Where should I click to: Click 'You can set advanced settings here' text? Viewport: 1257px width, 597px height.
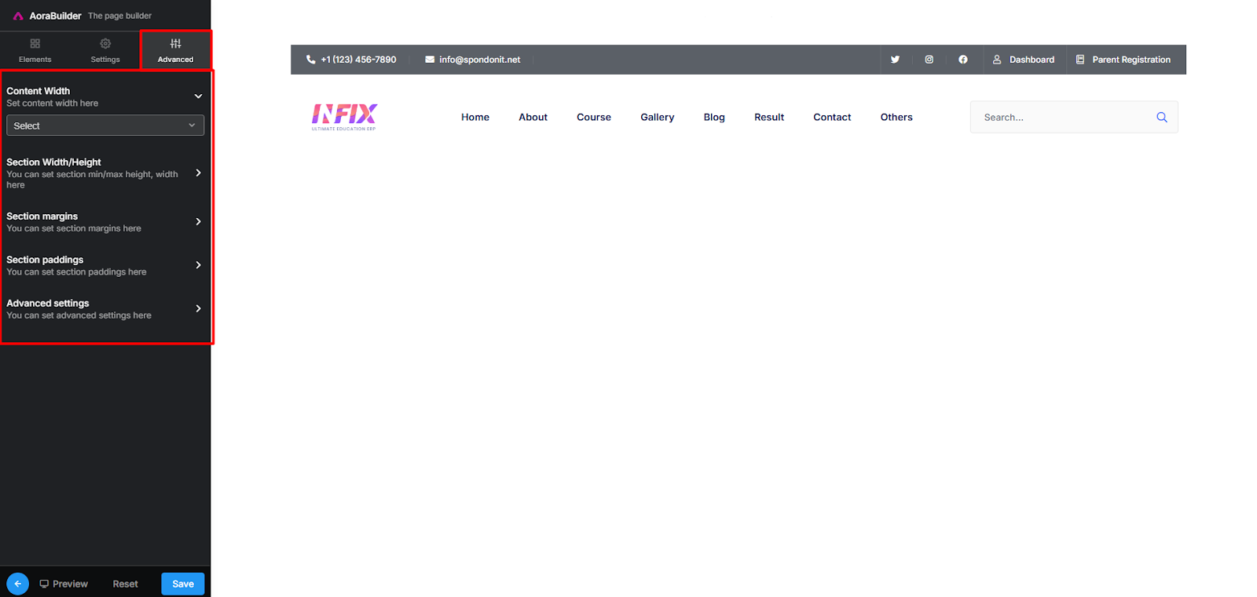click(x=79, y=315)
